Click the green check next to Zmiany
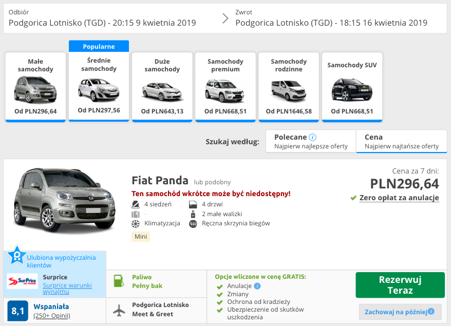Viewport: 451px width, 326px height. [220, 295]
